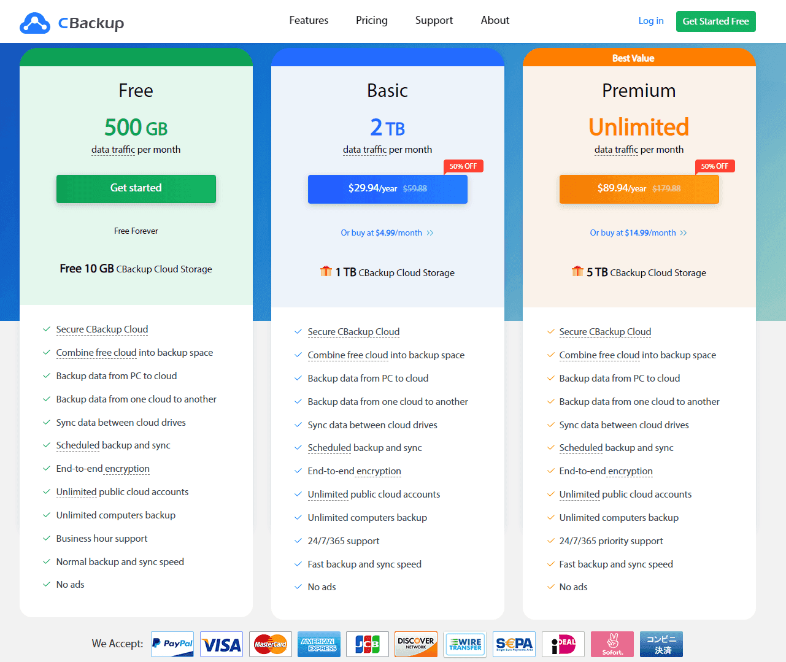Viewport: 786px width, 662px height.
Task: Click 'End-to-end encryption' in Free plan
Action: point(102,469)
